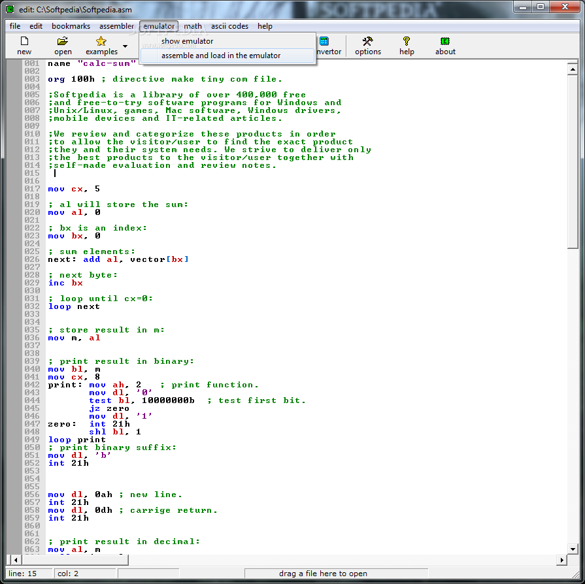585x584 pixels.
Task: Click the horizontal scrollbar right arrow
Action: pyautogui.click(x=561, y=560)
